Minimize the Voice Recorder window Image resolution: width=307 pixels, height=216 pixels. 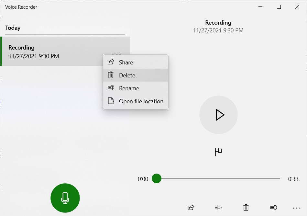pyautogui.click(x=260, y=7)
